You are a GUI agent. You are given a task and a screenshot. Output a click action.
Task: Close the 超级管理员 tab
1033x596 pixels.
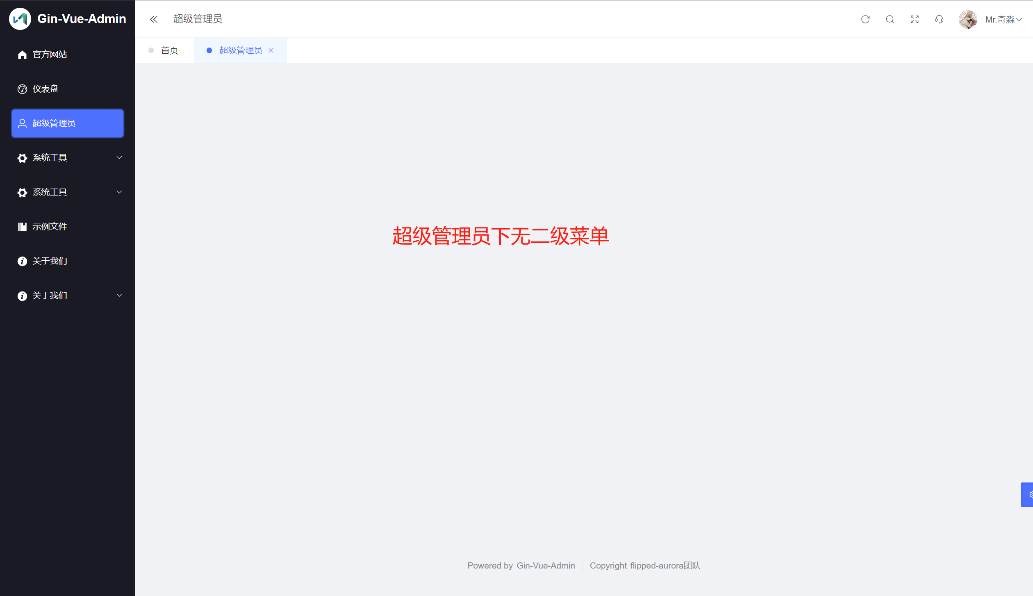[x=271, y=50]
